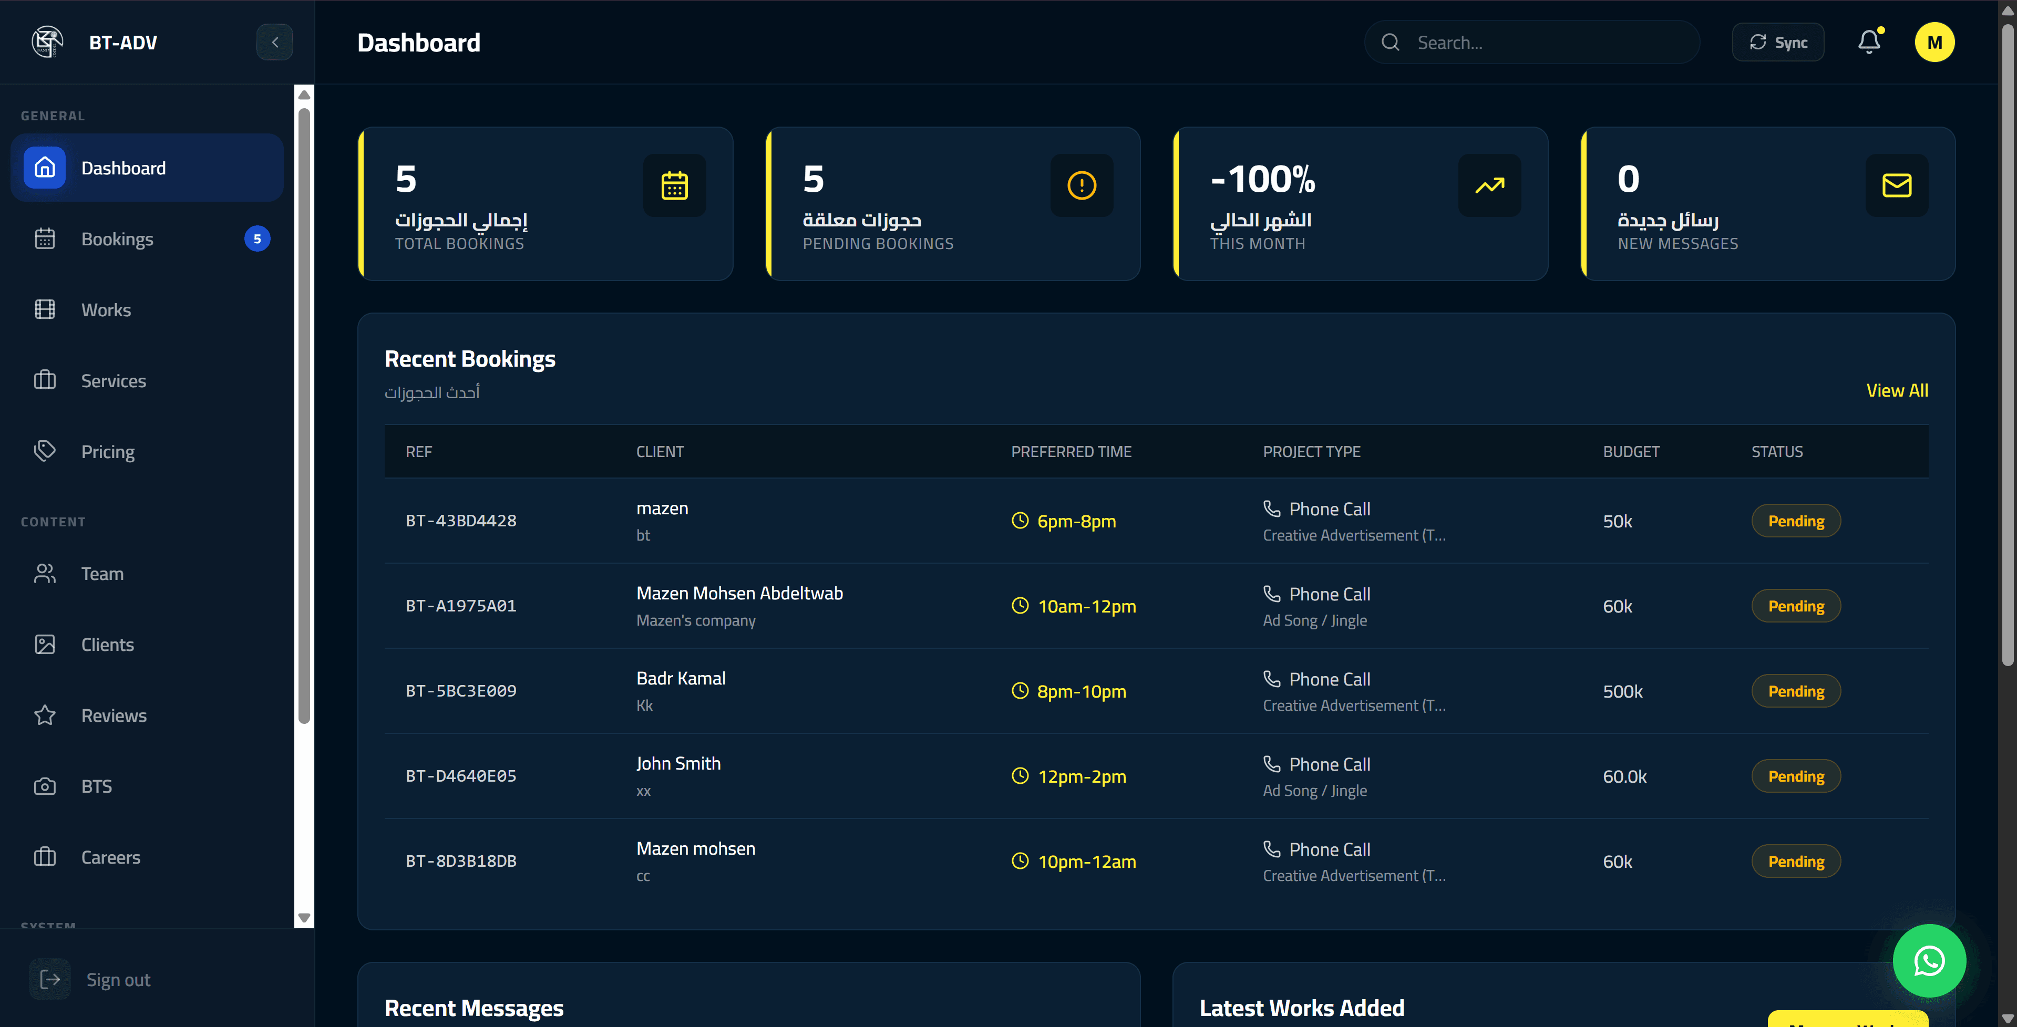Open BTS page
This screenshot has width=2017, height=1027.
[x=147, y=786]
